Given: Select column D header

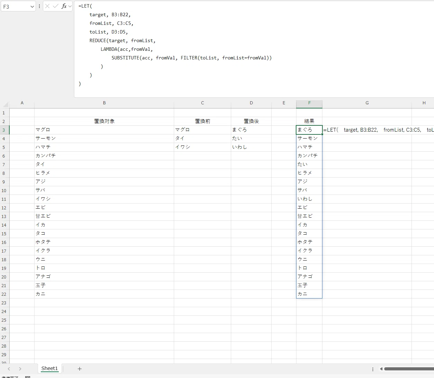Looking at the screenshot, I should (x=251, y=103).
